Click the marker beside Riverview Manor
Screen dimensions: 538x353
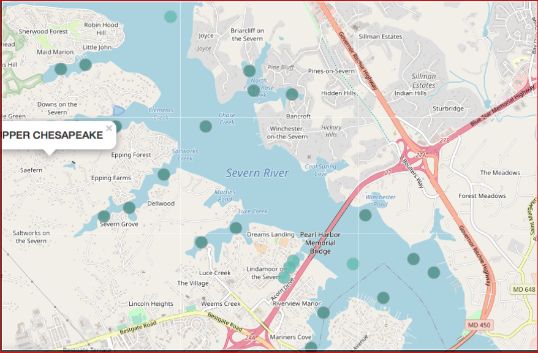[x=322, y=312]
